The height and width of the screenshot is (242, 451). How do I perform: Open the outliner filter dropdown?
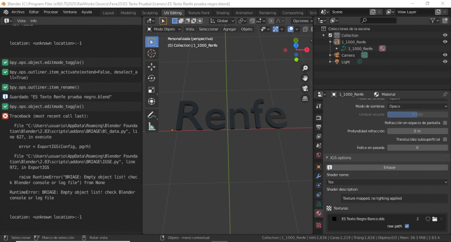[434, 20]
